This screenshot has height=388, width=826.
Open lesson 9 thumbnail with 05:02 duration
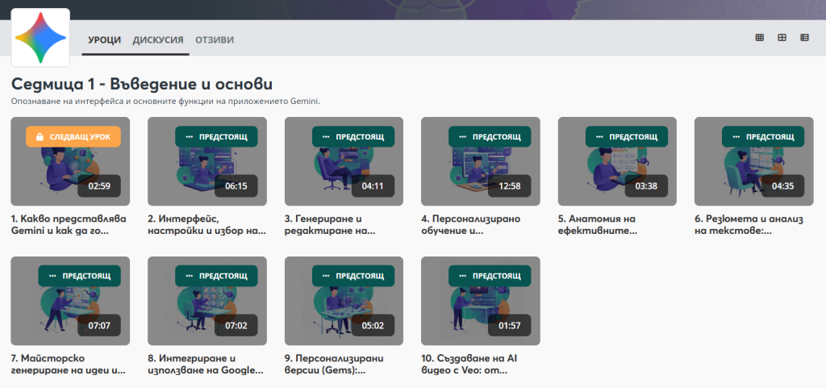(344, 301)
